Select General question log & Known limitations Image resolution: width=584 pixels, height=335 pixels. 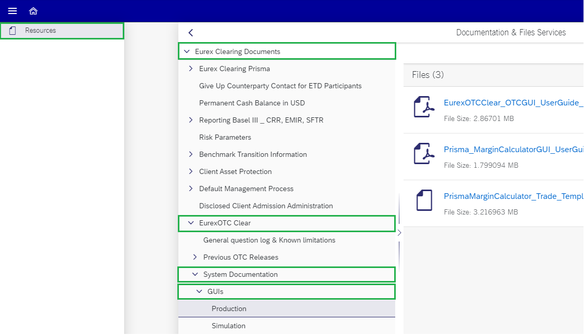287,240
